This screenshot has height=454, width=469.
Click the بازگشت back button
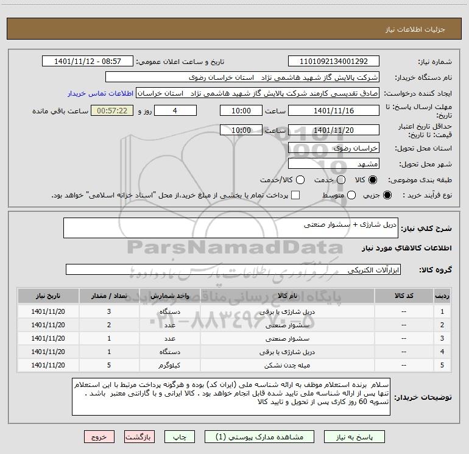139,437
